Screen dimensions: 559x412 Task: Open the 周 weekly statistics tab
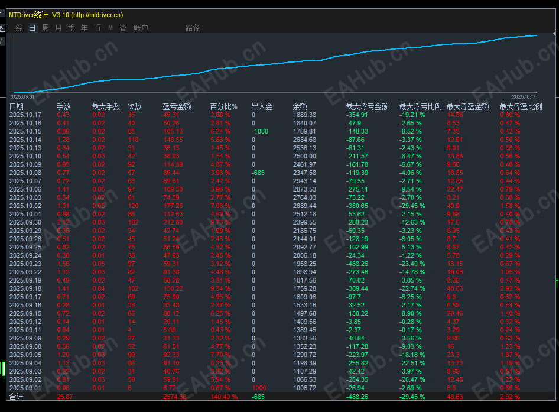[45, 28]
